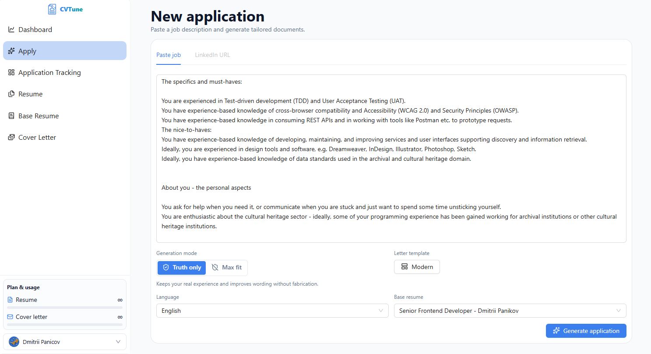The image size is (651, 354).
Task: Click the CVTune logo icon
Action: [x=52, y=9]
